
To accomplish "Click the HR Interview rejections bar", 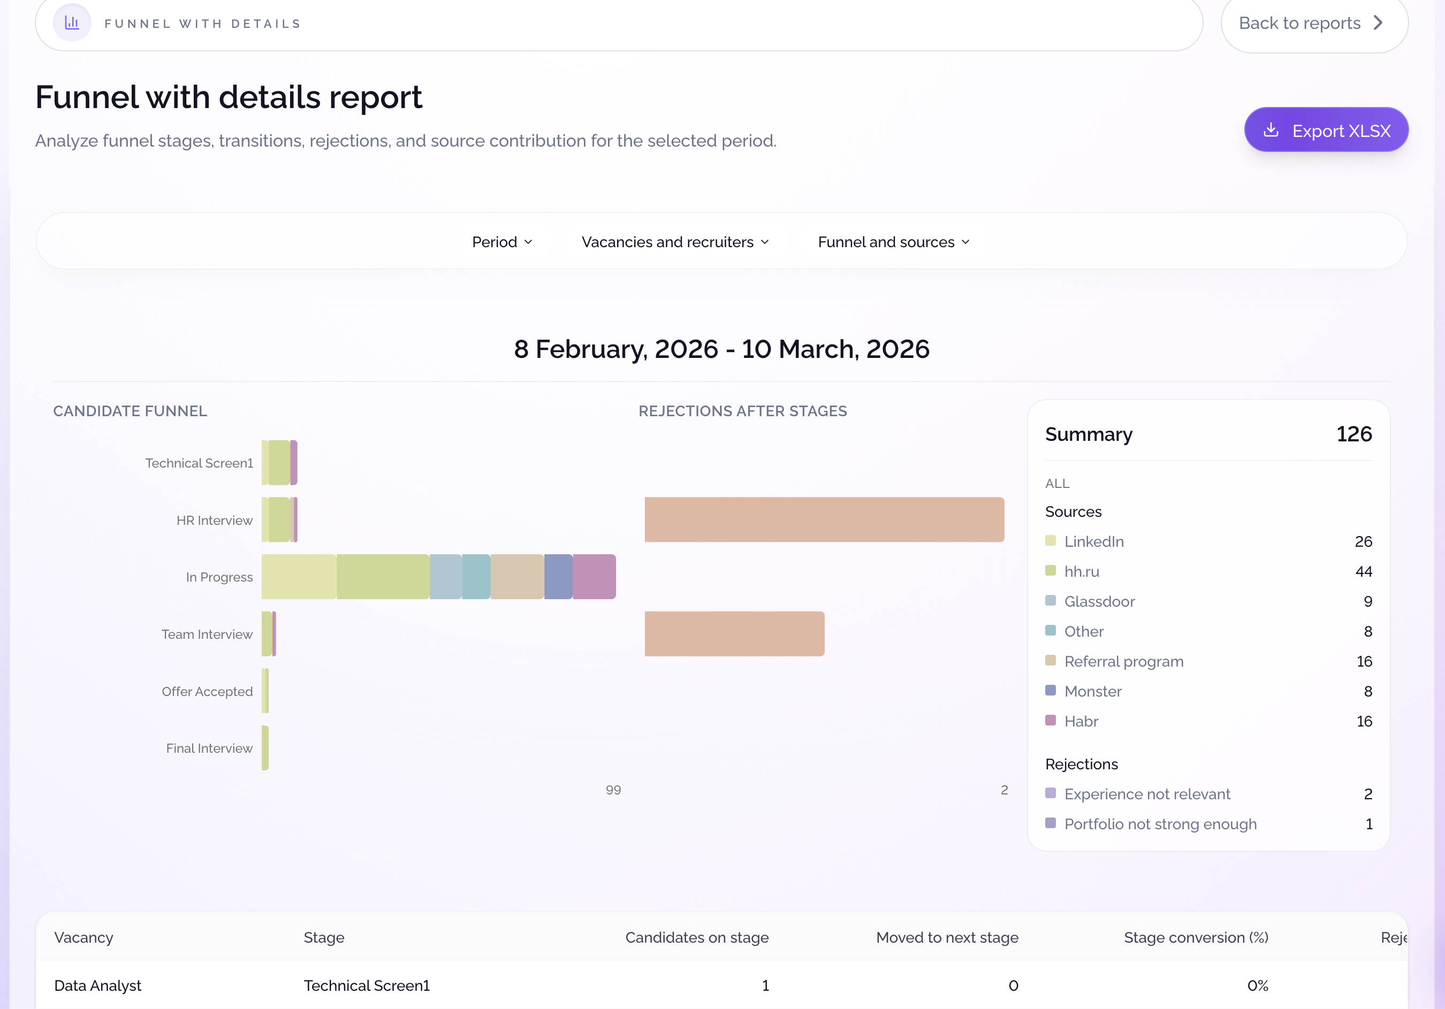I will [x=824, y=519].
